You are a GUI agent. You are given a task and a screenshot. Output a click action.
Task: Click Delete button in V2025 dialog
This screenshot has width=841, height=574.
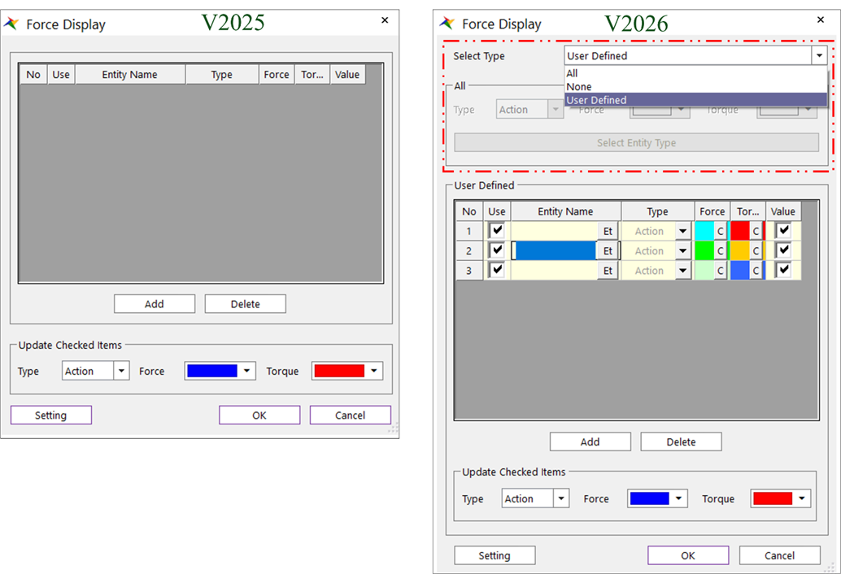[x=245, y=304]
